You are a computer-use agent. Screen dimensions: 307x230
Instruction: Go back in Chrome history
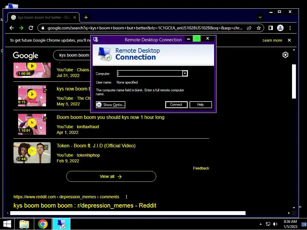(x=12, y=28)
